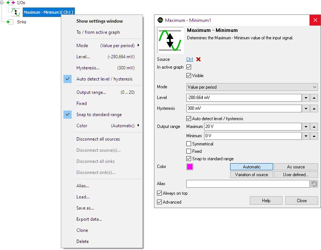Viewport: 321px width, 250px height.
Task: Click the red X to disconnect source Ch1
Action: click(x=199, y=59)
